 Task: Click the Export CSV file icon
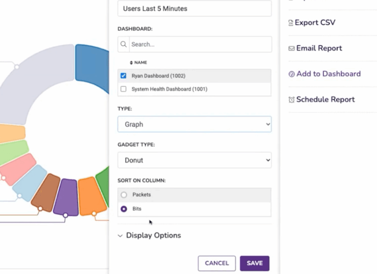pos(291,23)
